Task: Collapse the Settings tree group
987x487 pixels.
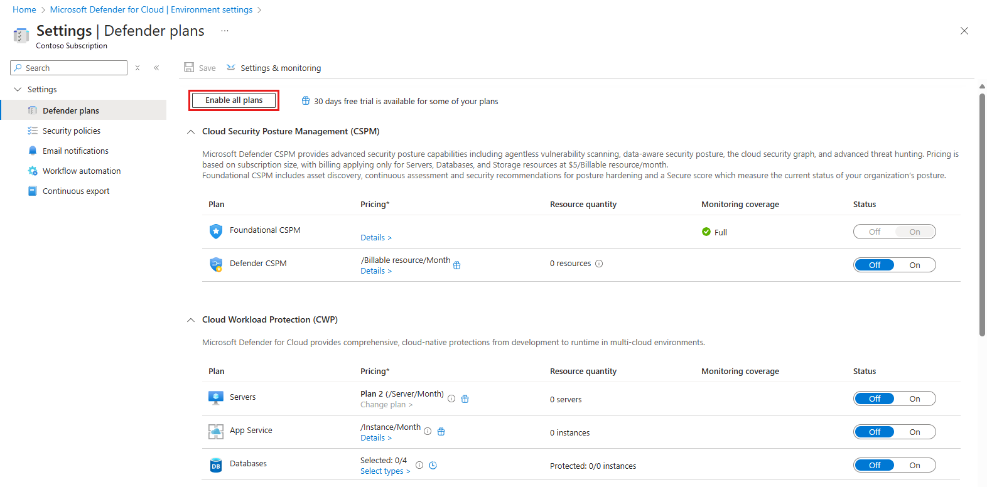Action: [x=18, y=89]
